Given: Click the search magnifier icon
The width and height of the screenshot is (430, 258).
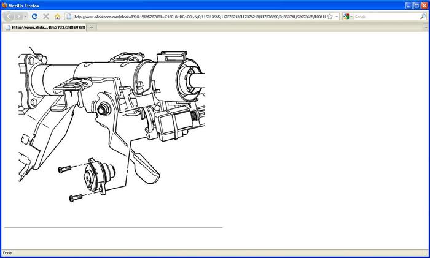Looking at the screenshot, I should pyautogui.click(x=423, y=17).
